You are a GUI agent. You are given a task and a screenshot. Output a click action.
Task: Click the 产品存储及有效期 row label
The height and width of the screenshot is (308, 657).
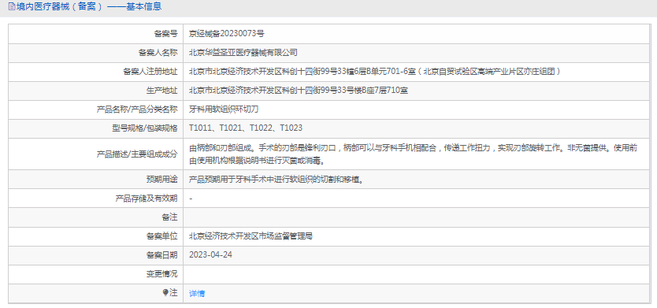pos(147,199)
